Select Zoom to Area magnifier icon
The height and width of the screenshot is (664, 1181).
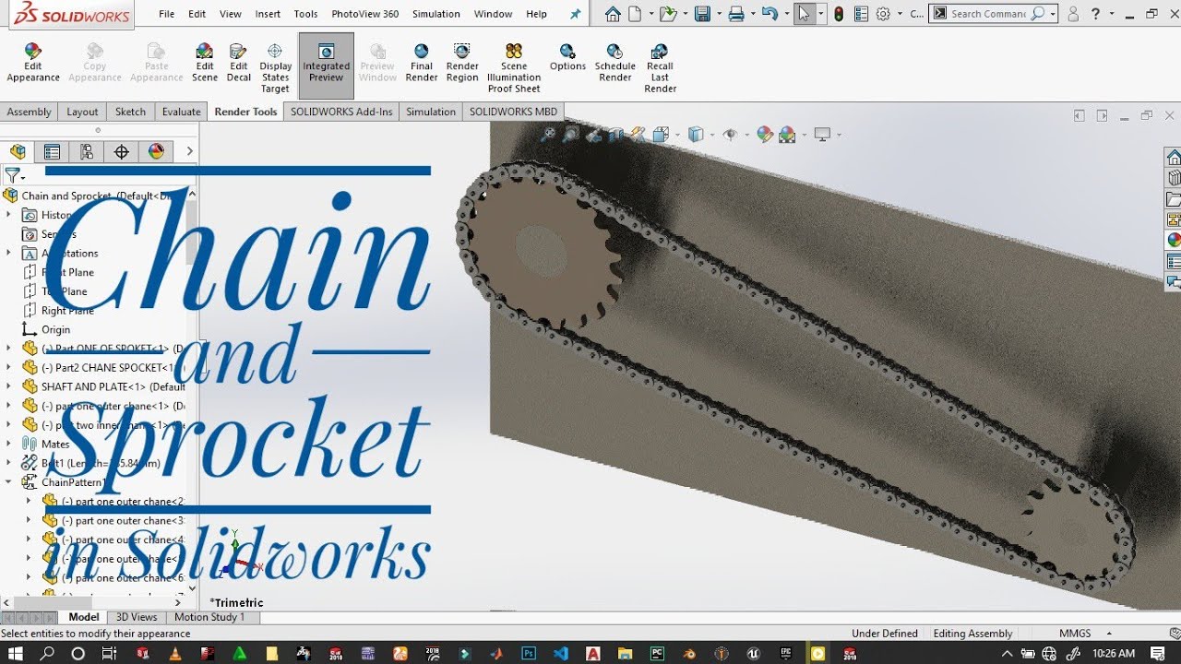click(570, 135)
